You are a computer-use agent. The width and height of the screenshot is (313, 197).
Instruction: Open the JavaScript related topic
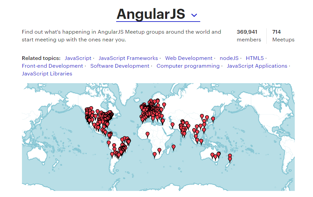(78, 58)
